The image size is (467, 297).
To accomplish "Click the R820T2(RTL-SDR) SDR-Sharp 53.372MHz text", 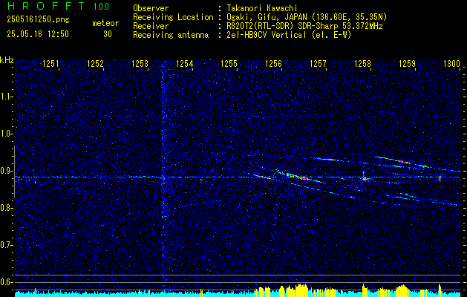I will tap(304, 26).
